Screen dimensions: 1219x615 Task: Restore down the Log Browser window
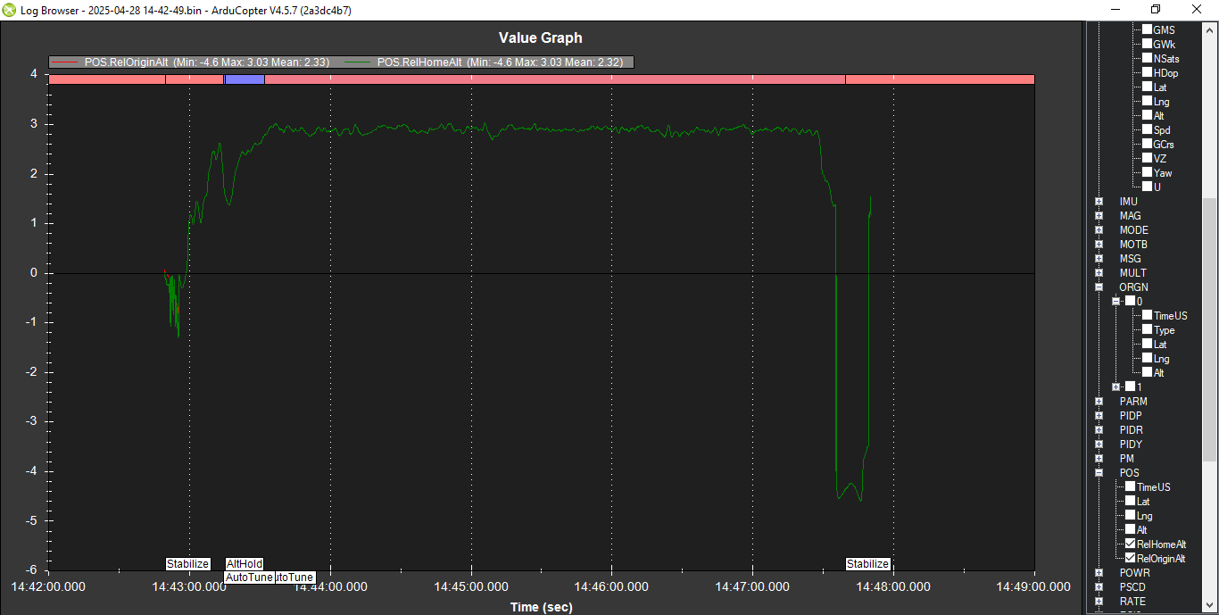pos(1156,9)
